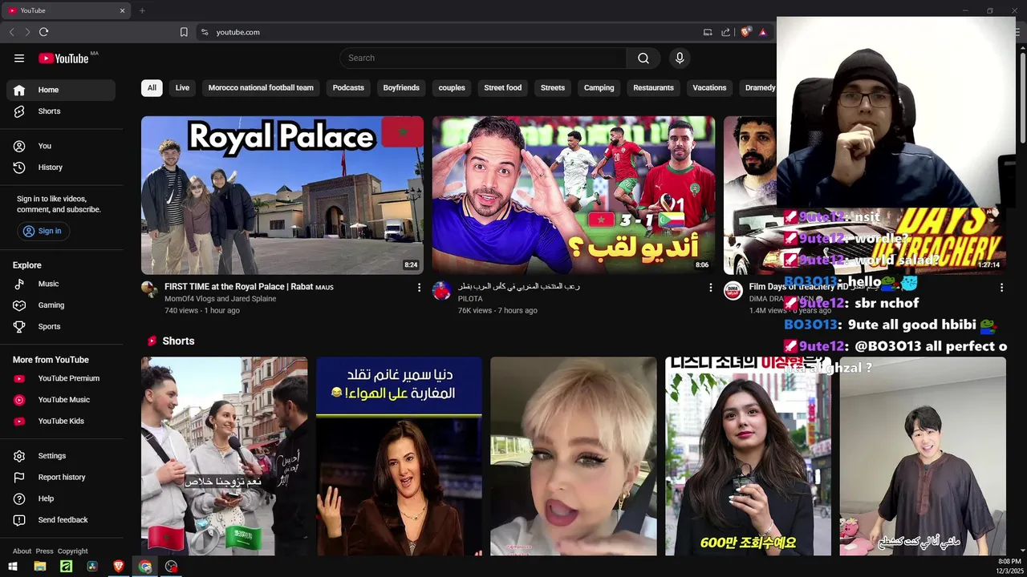The width and height of the screenshot is (1027, 577).
Task: Select the Street food filter chip
Action: pyautogui.click(x=503, y=87)
